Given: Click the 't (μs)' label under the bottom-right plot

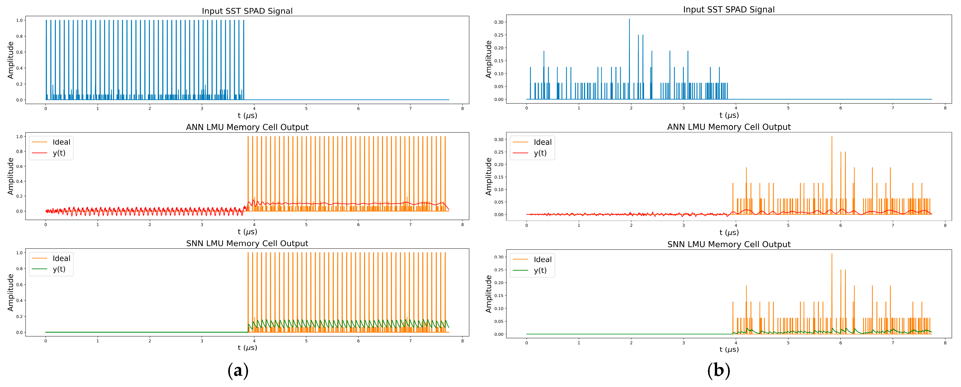Looking at the screenshot, I should [729, 350].
